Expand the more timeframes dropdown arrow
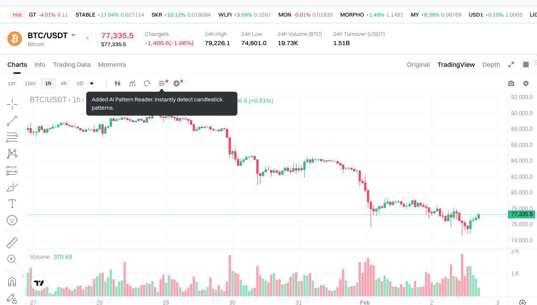This screenshot has width=537, height=305. coord(92,83)
